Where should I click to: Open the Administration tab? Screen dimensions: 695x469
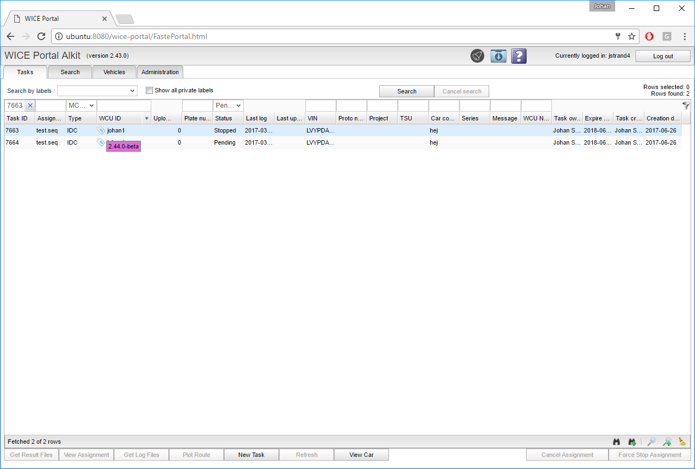click(160, 72)
